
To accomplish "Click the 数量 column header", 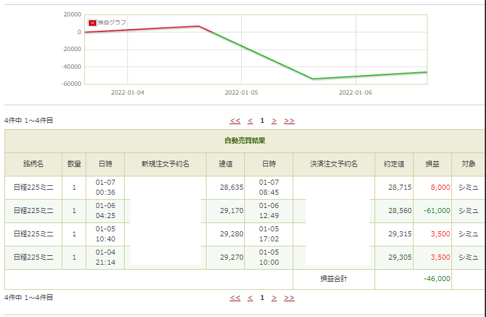I will [x=74, y=164].
